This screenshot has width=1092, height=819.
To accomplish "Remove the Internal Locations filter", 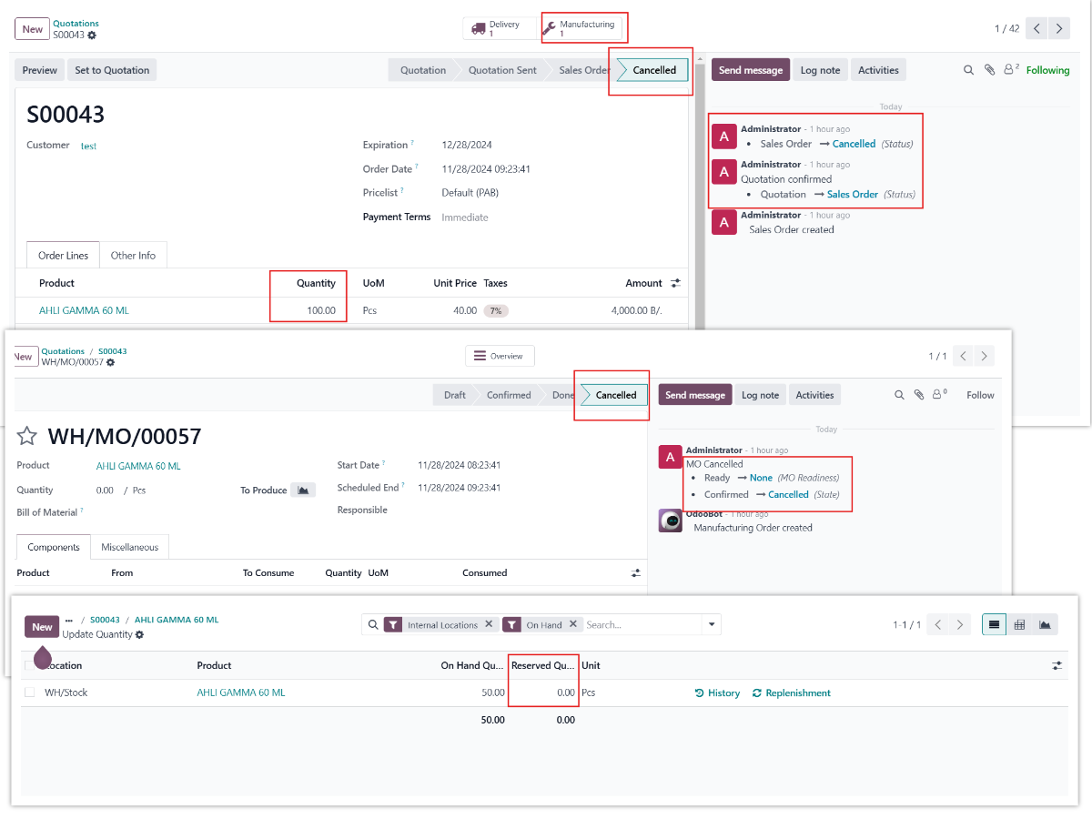I will tap(489, 624).
